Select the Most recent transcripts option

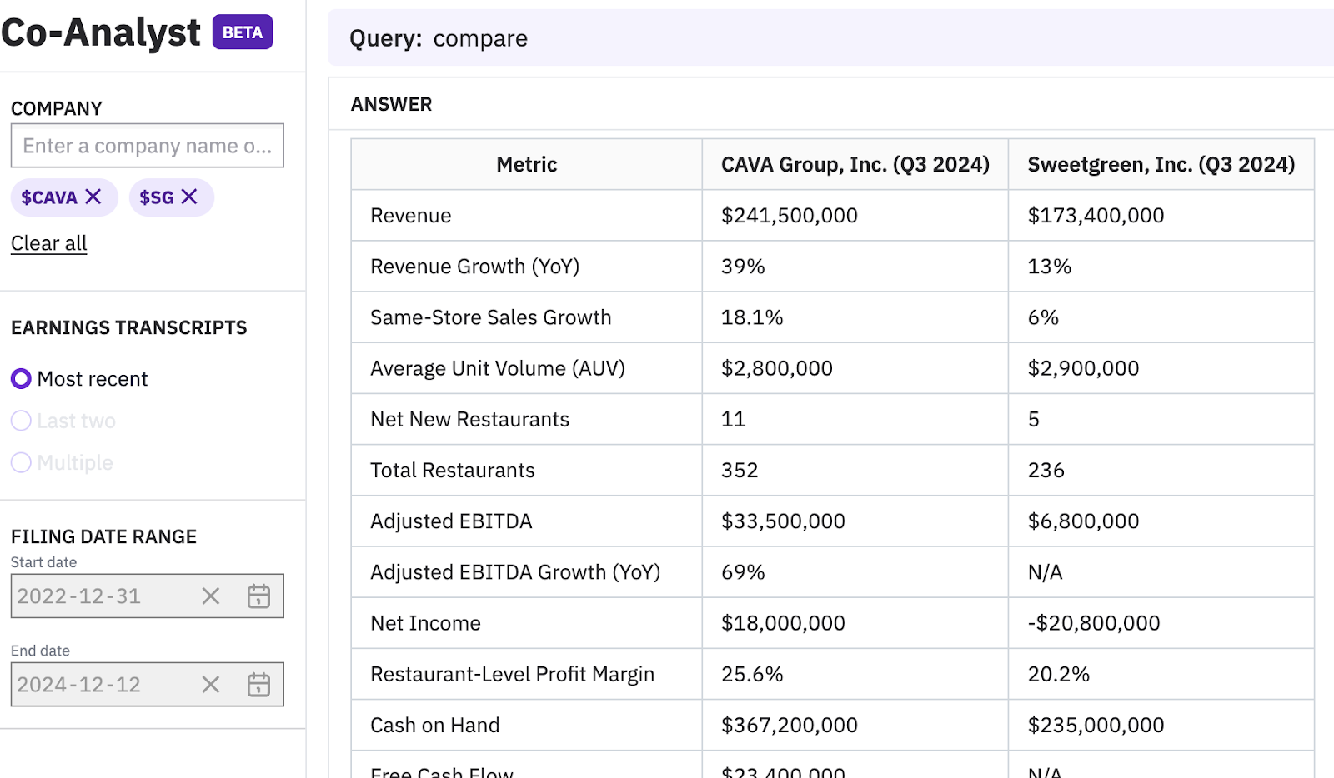coord(22,379)
